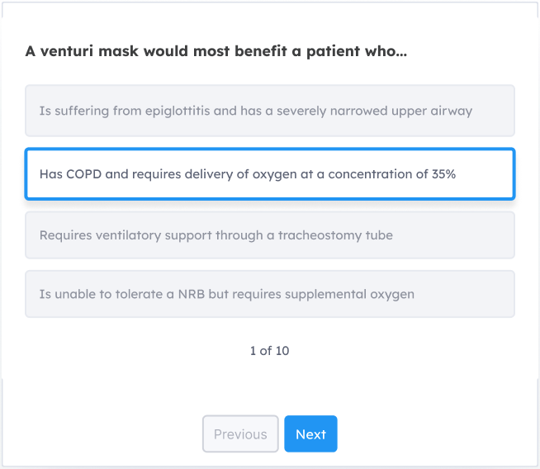Choose the last answer mentioning NRB
Image resolution: width=540 pixels, height=469 pixels.
pyautogui.click(x=269, y=294)
